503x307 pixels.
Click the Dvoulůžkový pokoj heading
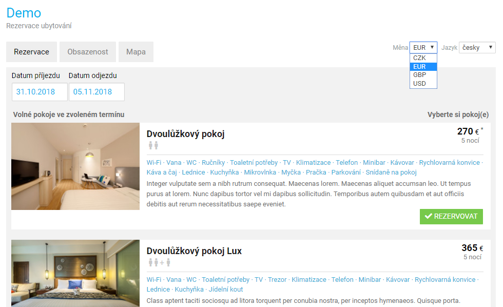[x=185, y=134]
